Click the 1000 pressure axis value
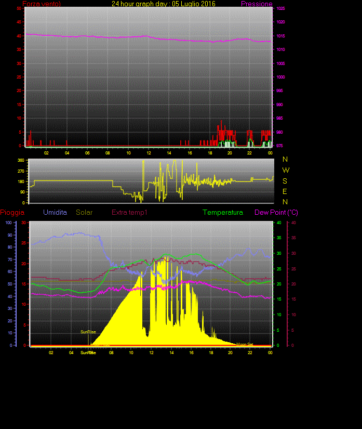This screenshot has height=429, width=362. (x=280, y=77)
